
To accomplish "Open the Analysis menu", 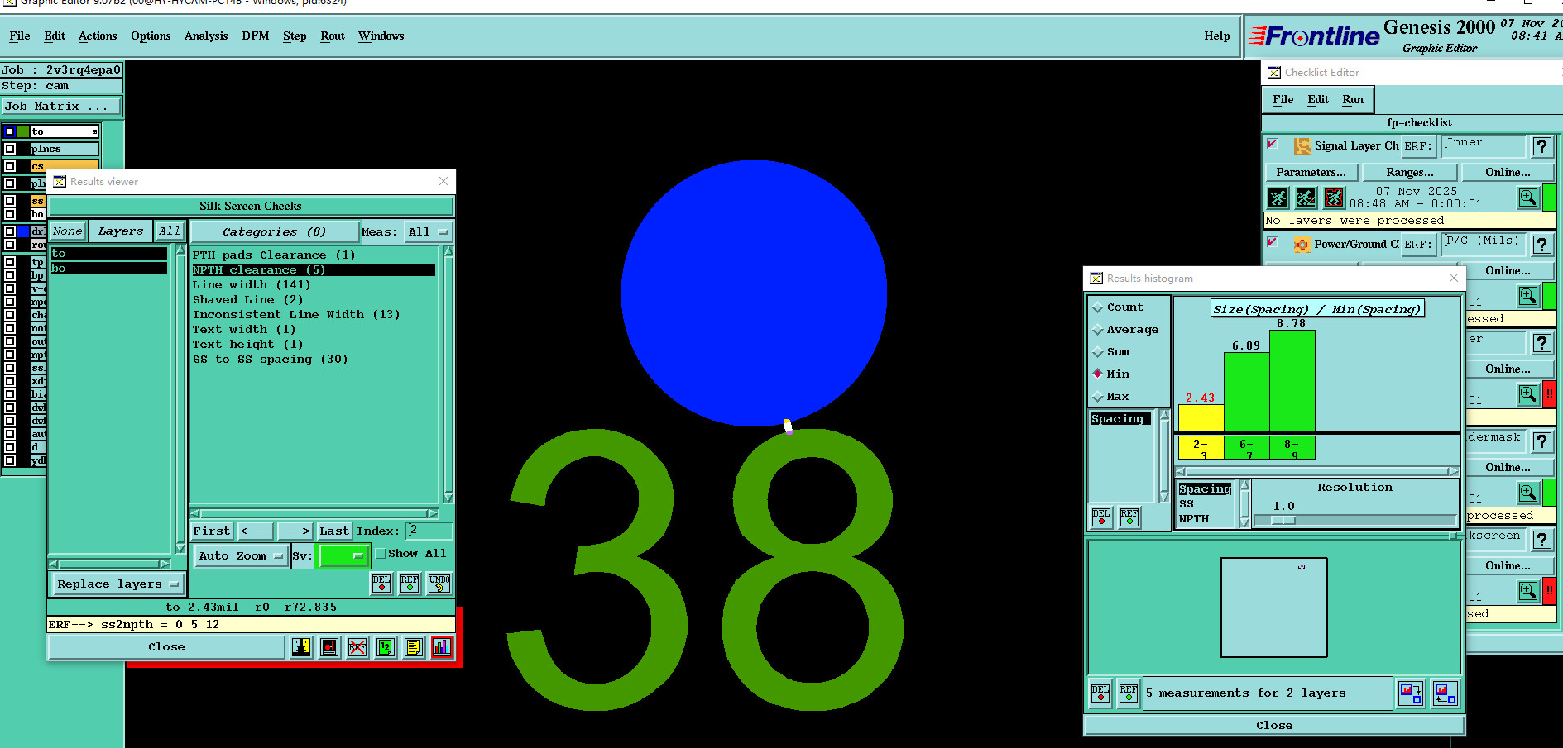I will (x=206, y=36).
